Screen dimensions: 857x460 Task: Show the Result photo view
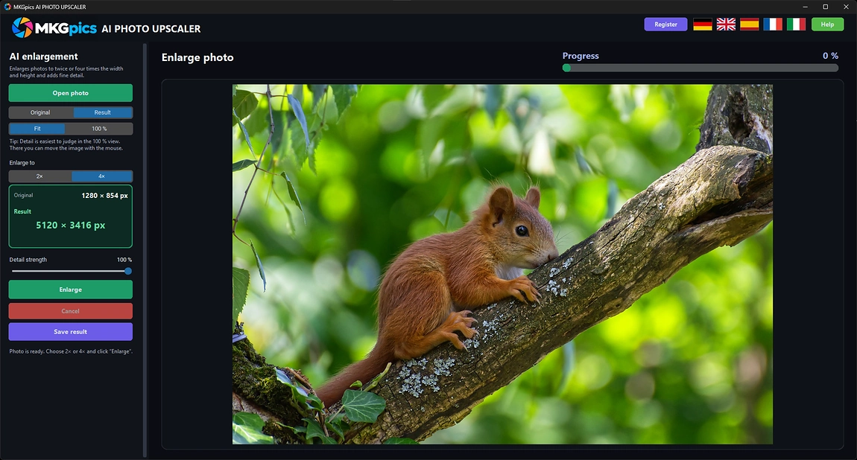[x=103, y=112]
